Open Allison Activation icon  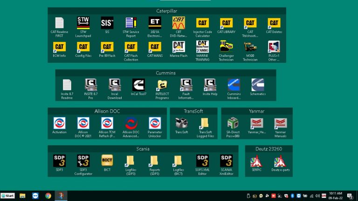[59, 123]
